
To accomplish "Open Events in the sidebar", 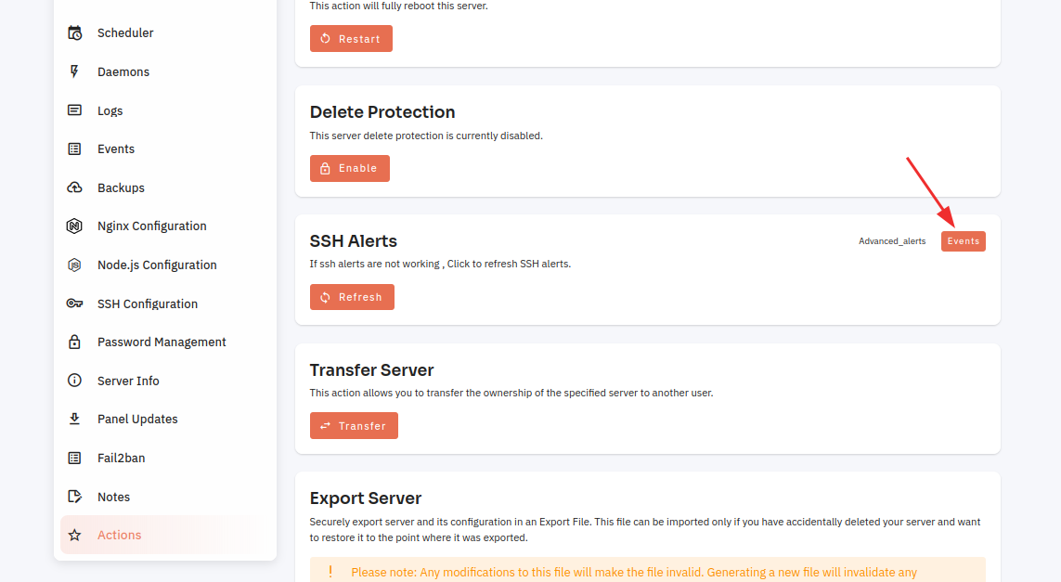I will (165, 149).
